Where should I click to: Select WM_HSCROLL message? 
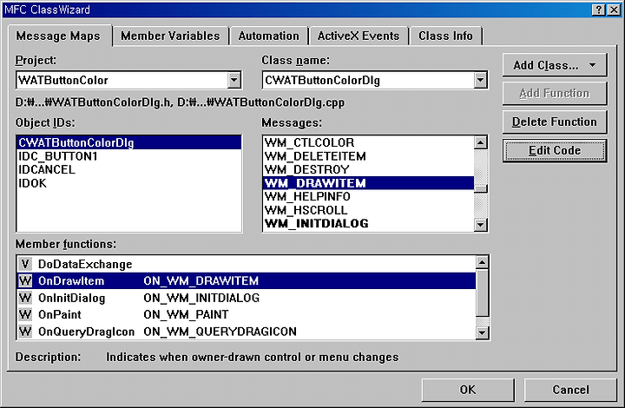point(369,210)
